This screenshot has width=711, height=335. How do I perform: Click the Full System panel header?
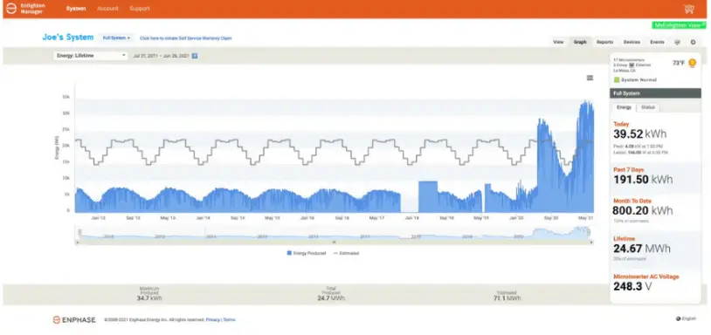655,93
